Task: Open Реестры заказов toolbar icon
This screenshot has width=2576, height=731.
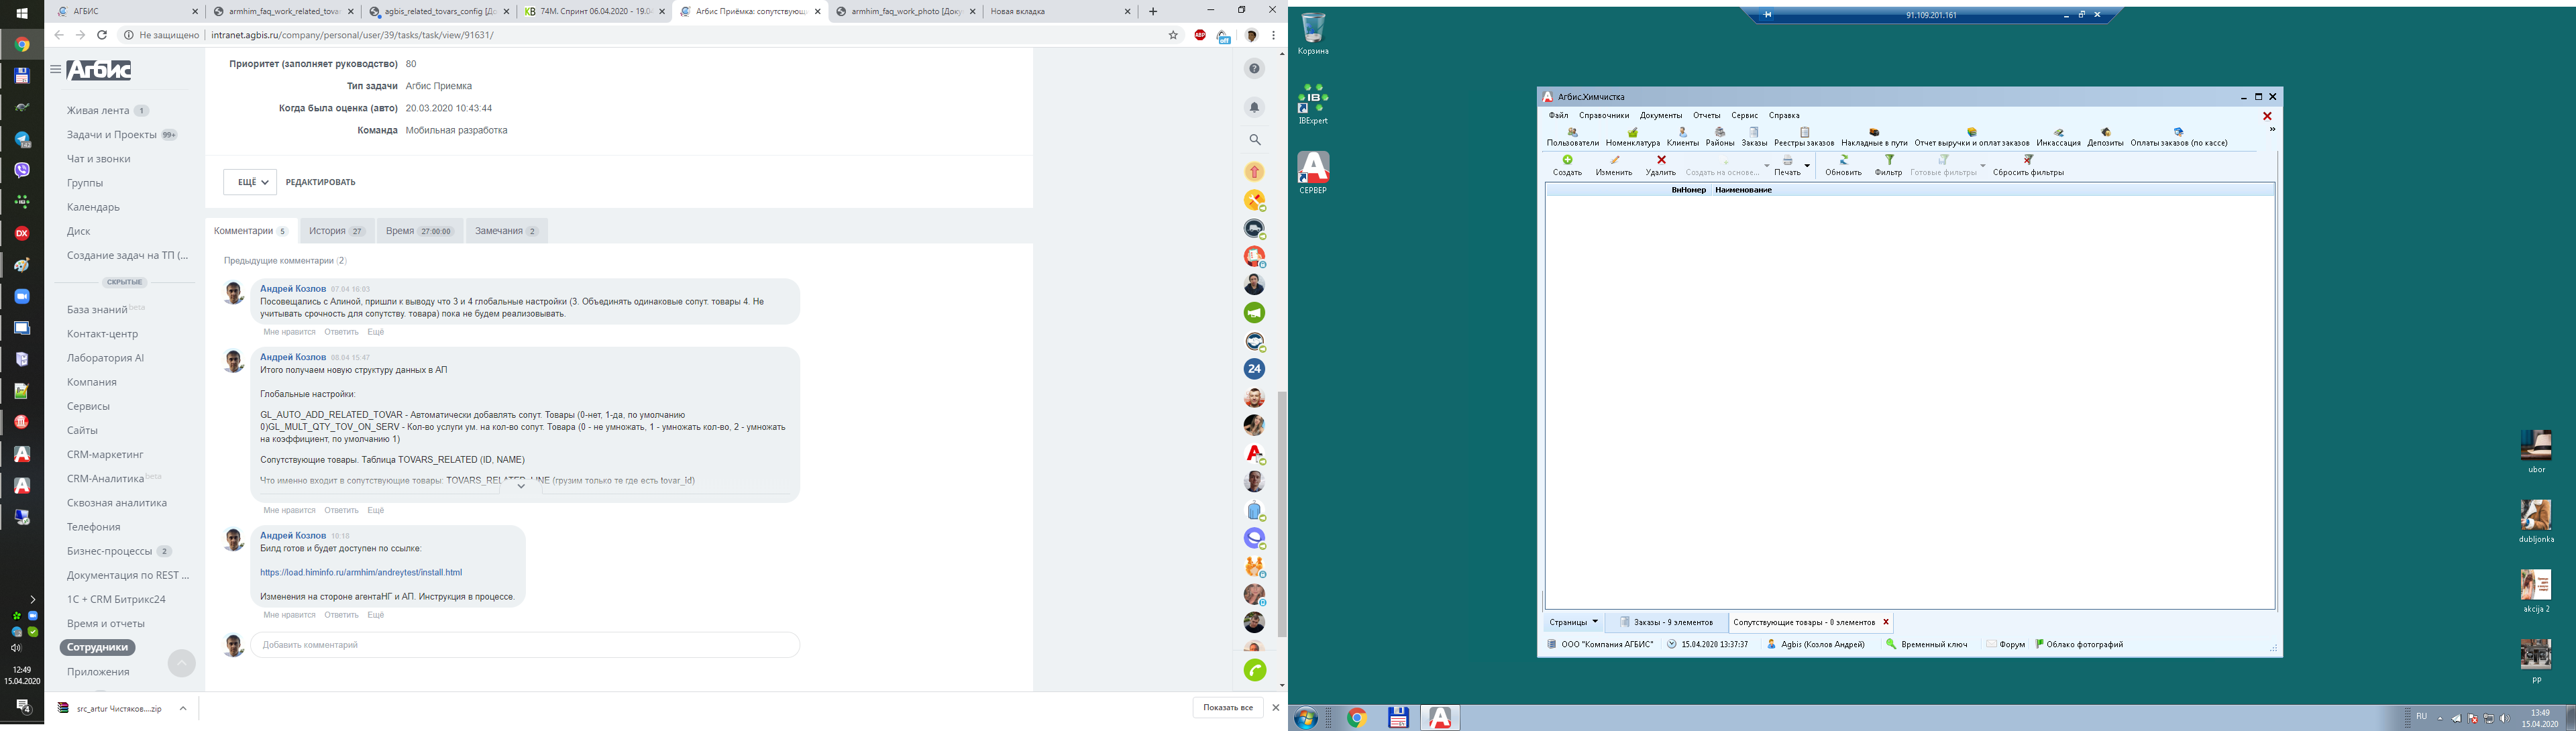Action: coord(1804,138)
